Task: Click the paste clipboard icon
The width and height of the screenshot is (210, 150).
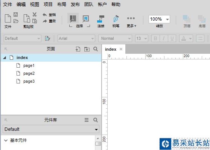Action: pyautogui.click(x=27, y=18)
